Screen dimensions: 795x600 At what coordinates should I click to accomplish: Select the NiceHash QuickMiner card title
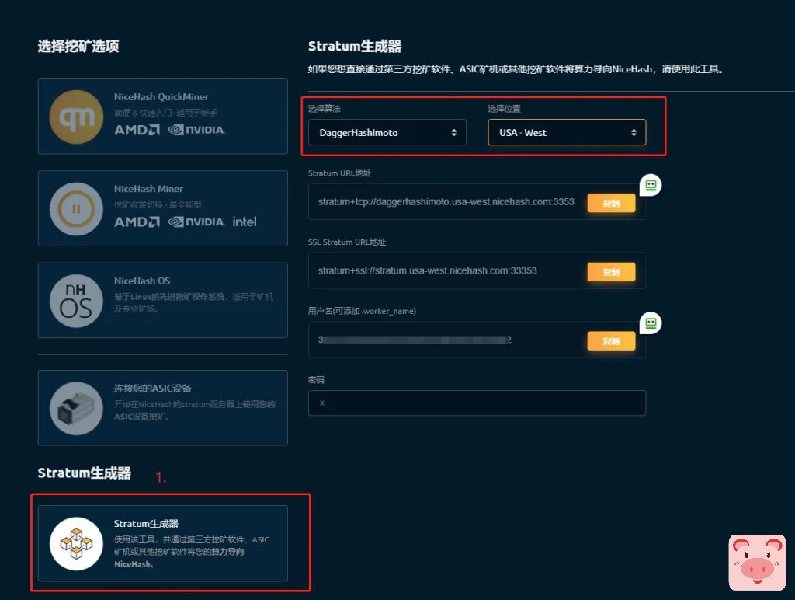click(161, 97)
